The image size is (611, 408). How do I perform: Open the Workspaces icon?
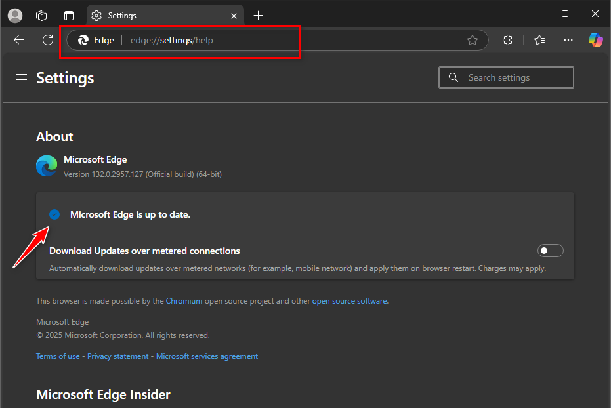(x=41, y=16)
